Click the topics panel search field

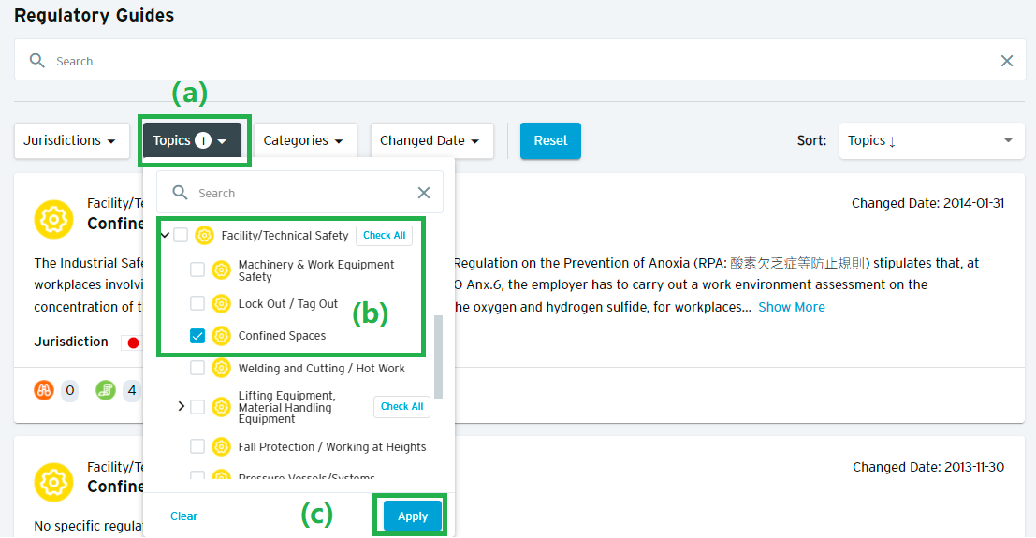(299, 193)
